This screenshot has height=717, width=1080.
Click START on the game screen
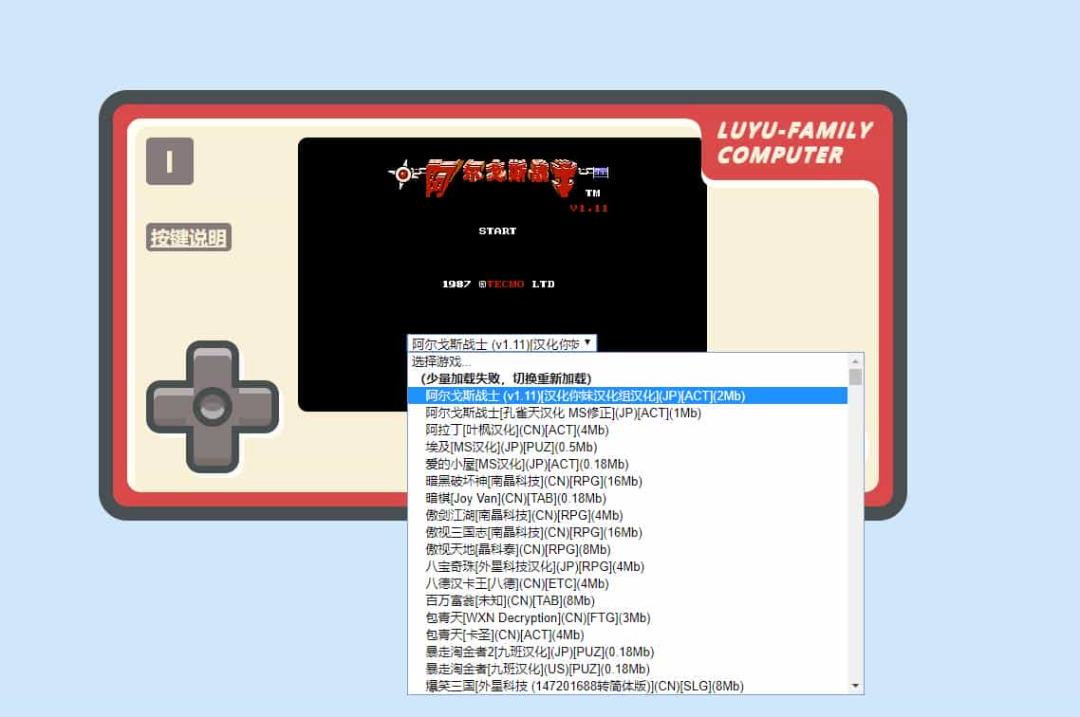497,231
